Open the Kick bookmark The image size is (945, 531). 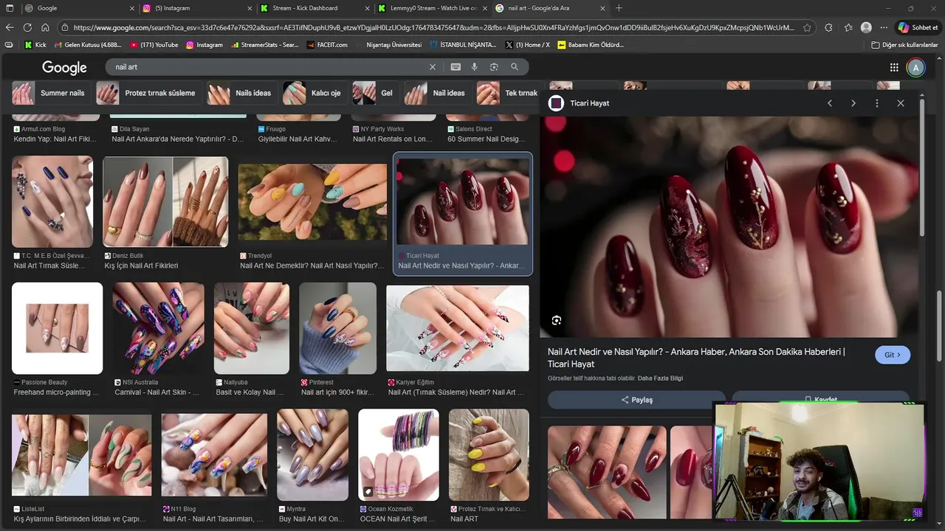point(35,45)
